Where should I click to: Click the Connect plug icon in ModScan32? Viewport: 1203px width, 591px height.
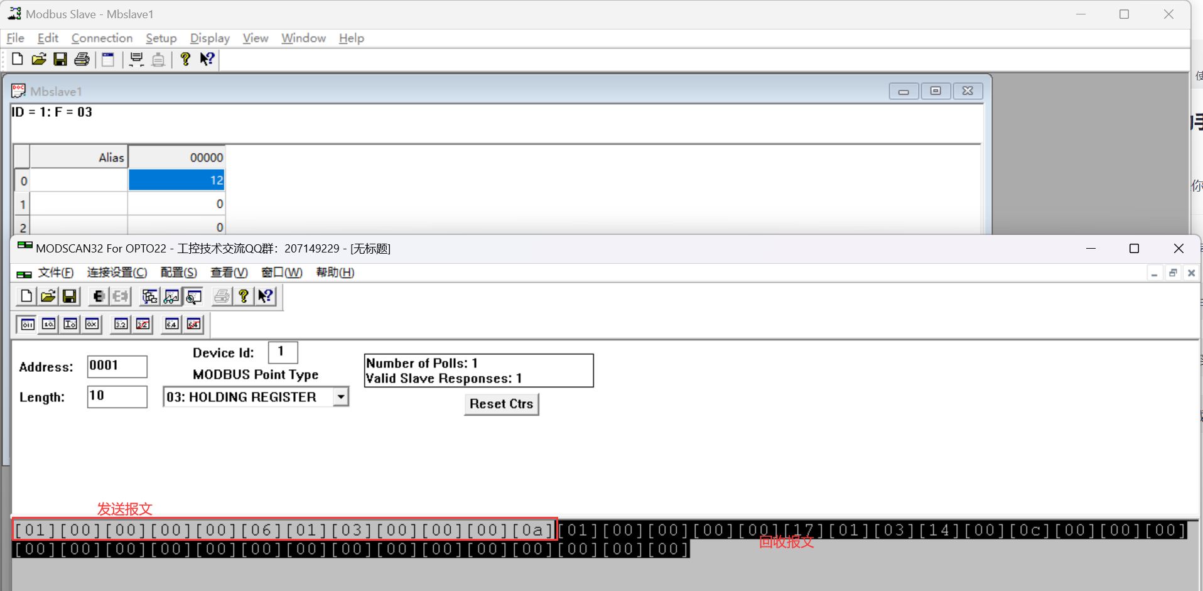coord(99,296)
